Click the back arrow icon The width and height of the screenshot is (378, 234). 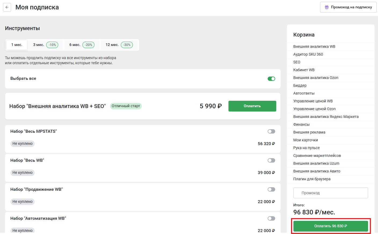pos(7,7)
